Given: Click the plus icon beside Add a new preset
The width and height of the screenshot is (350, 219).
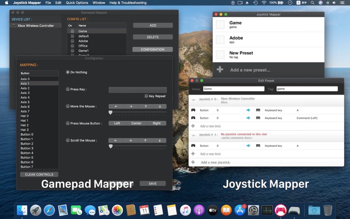Looking at the screenshot, I should pos(220,69).
